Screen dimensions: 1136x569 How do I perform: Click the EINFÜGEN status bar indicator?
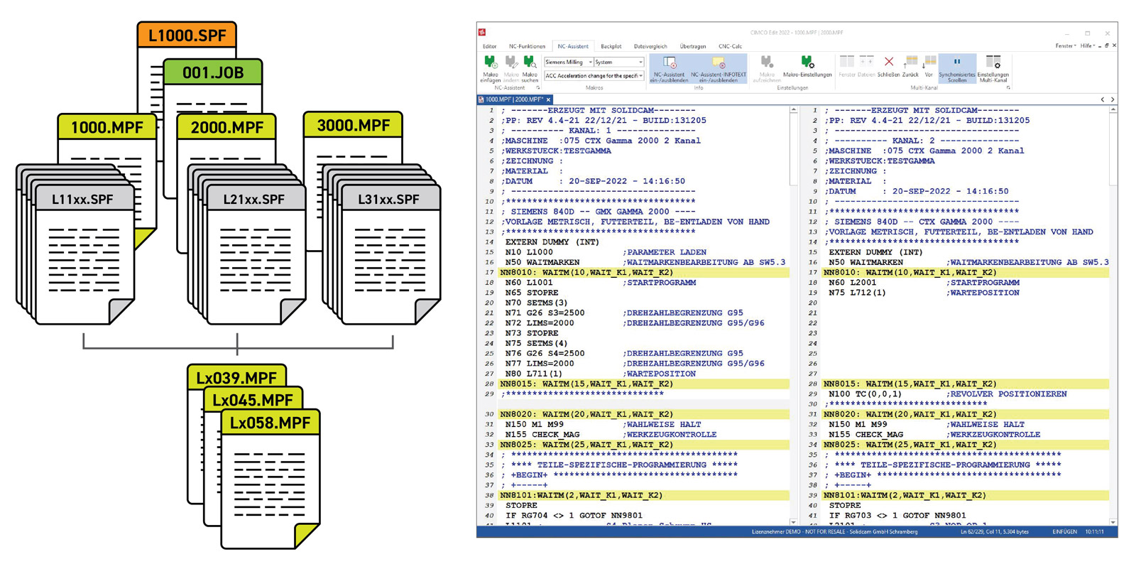click(x=1064, y=531)
